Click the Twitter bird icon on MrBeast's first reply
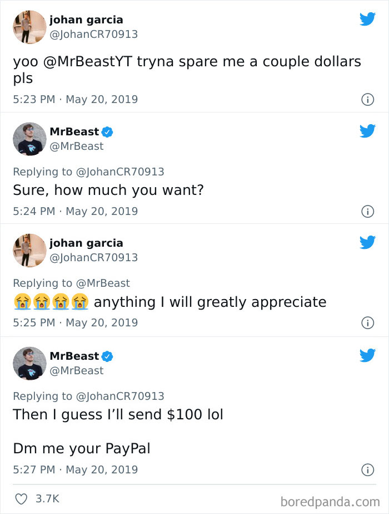The width and height of the screenshot is (389, 514). point(367,131)
